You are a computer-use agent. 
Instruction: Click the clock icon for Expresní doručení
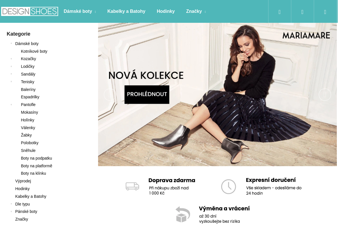[228, 186]
